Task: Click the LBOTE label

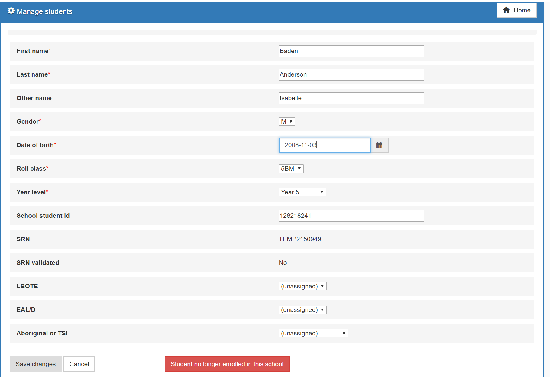Action: [27, 286]
